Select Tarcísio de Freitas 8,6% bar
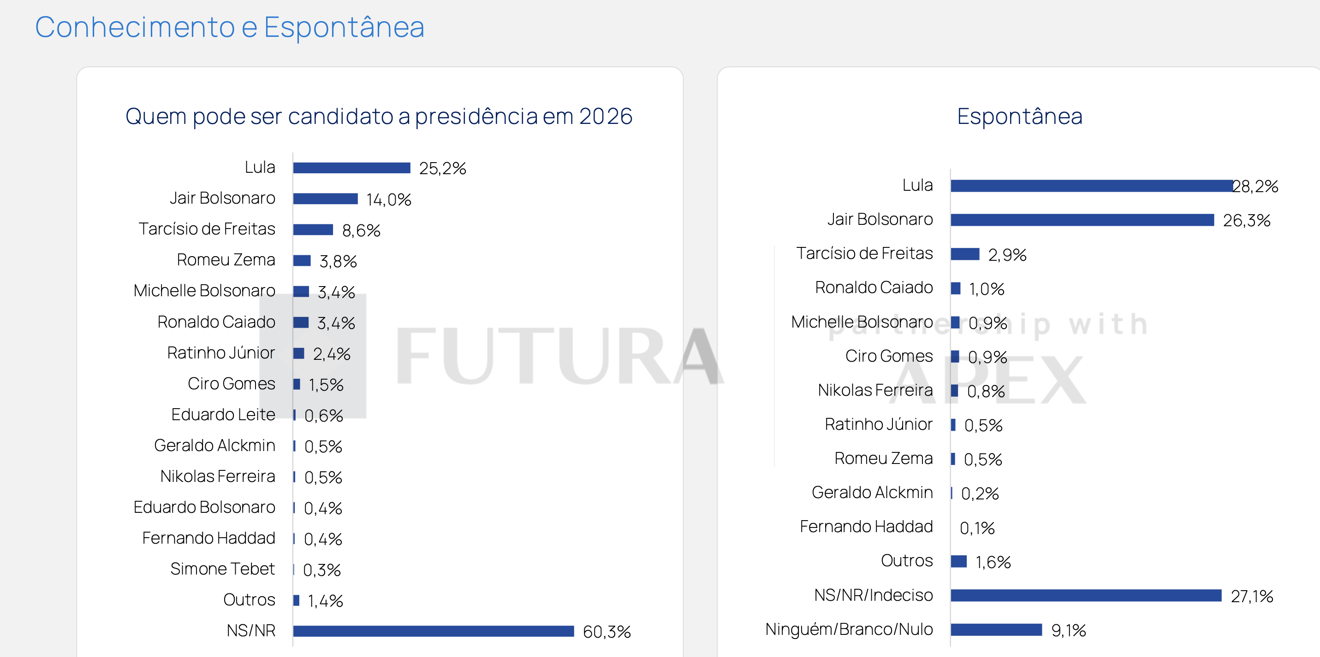1320x657 pixels. point(313,229)
